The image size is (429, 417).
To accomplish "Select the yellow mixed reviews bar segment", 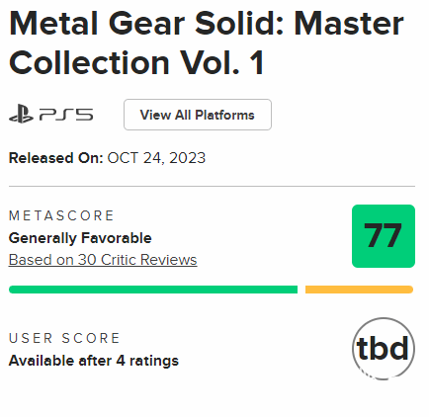I will coord(359,290).
